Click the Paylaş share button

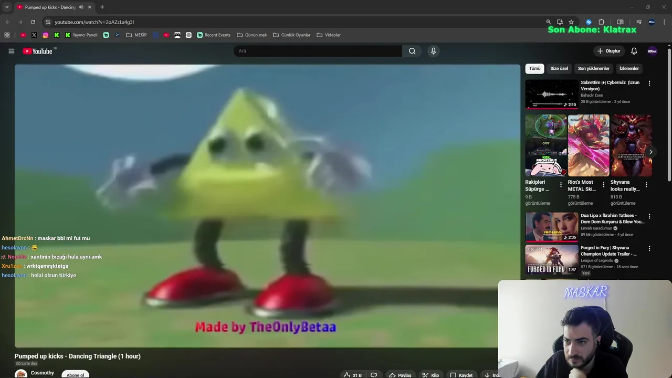tap(400, 375)
